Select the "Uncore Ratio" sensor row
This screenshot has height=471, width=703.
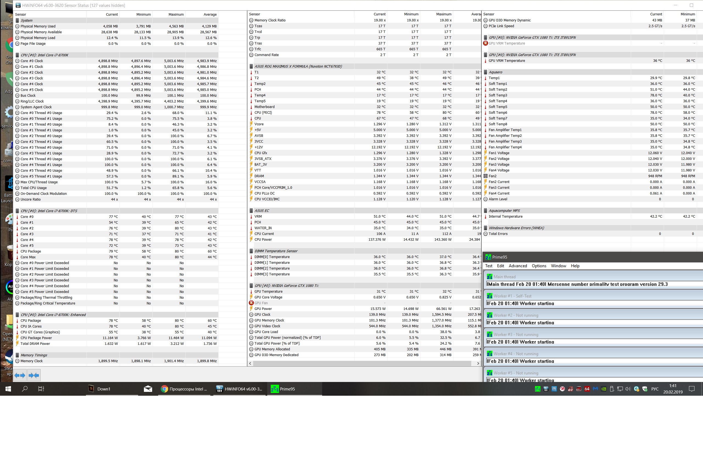pyautogui.click(x=116, y=200)
